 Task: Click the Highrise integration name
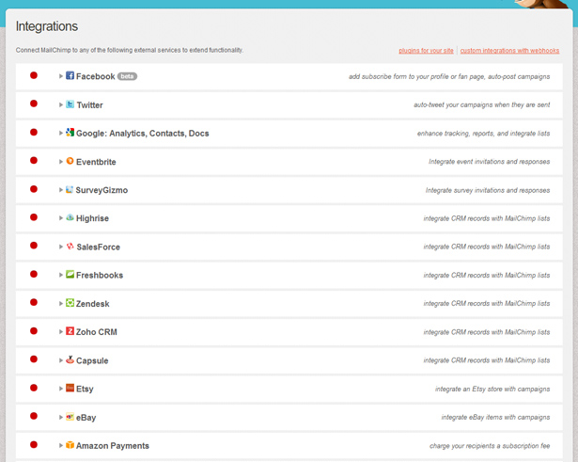[92, 218]
